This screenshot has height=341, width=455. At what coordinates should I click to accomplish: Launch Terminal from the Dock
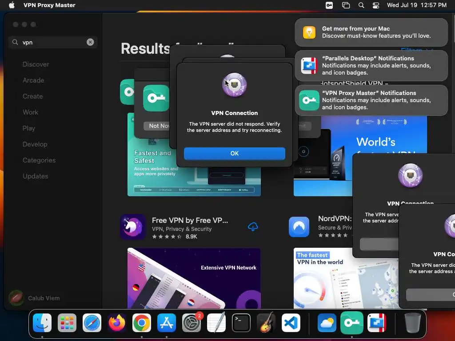click(x=241, y=323)
